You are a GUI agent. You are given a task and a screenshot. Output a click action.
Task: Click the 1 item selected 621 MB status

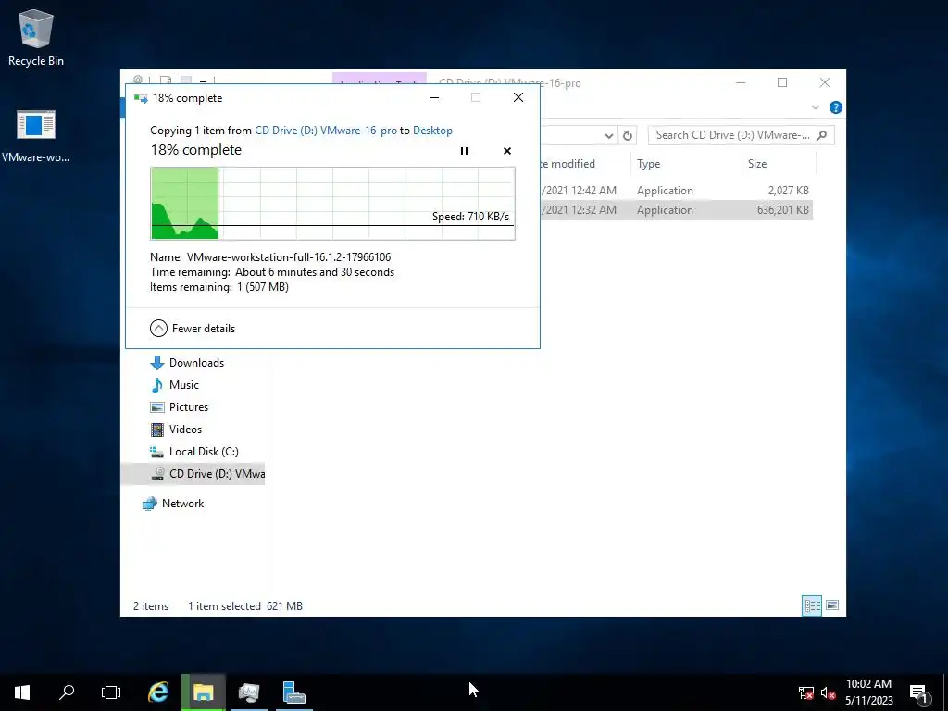pos(244,606)
